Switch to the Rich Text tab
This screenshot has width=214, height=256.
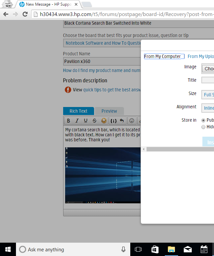coord(78,111)
